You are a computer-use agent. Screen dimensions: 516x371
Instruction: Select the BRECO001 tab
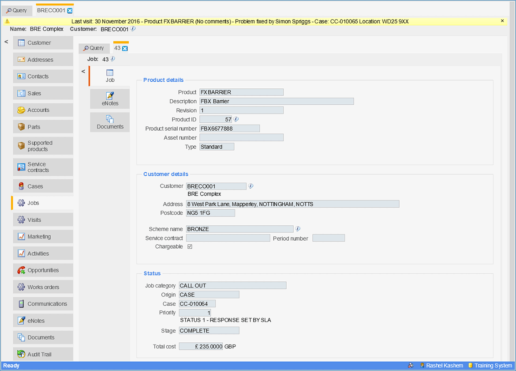pos(51,11)
